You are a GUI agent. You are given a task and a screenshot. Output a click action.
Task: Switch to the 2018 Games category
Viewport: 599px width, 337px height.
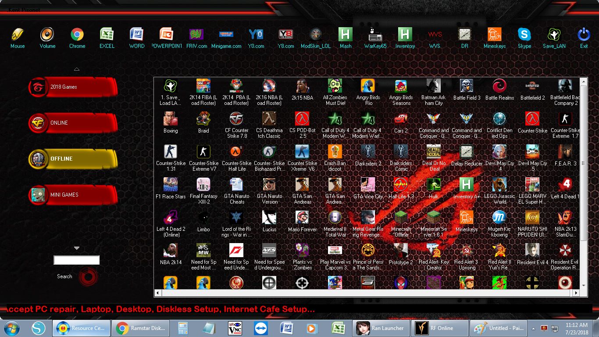coord(73,87)
